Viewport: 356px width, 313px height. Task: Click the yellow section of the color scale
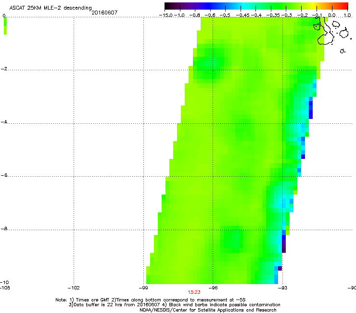[313, 6]
